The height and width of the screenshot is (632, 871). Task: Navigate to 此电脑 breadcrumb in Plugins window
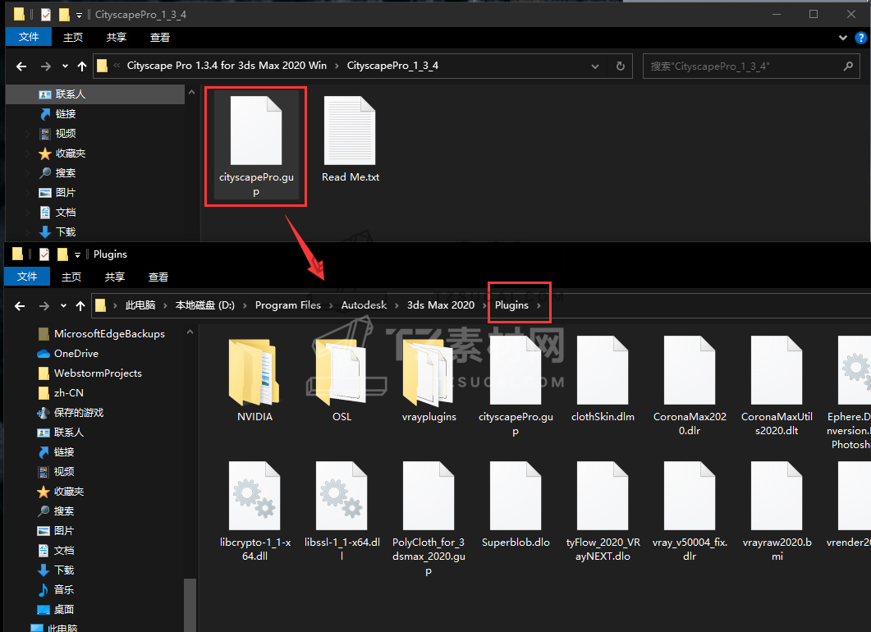coord(140,305)
